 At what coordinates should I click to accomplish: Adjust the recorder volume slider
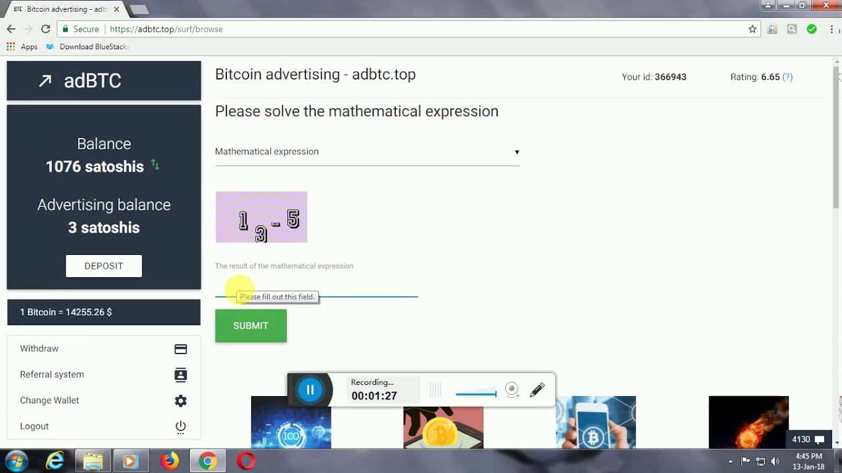coord(476,394)
